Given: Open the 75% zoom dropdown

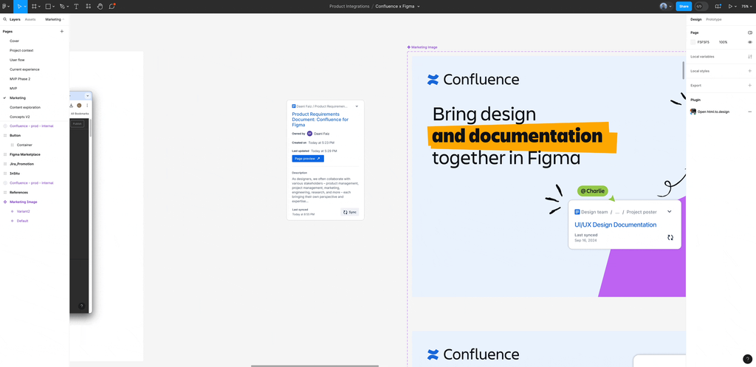Looking at the screenshot, I should [746, 6].
